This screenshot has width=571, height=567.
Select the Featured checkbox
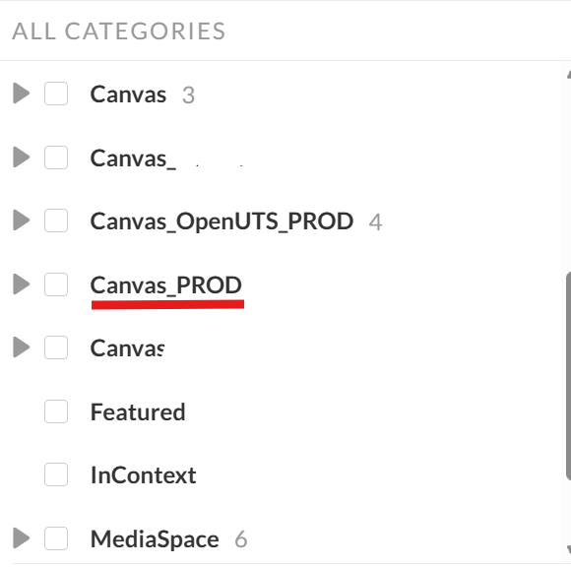56,411
